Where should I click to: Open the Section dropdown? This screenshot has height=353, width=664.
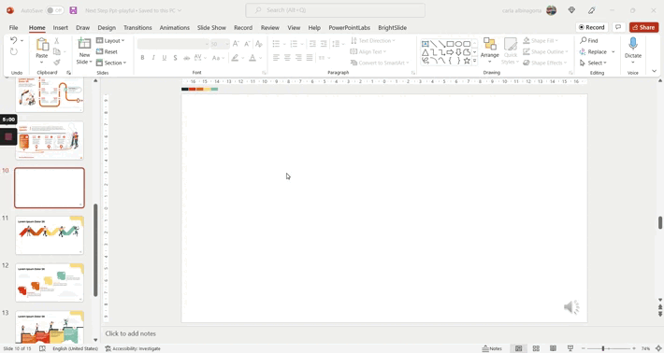pyautogui.click(x=111, y=63)
